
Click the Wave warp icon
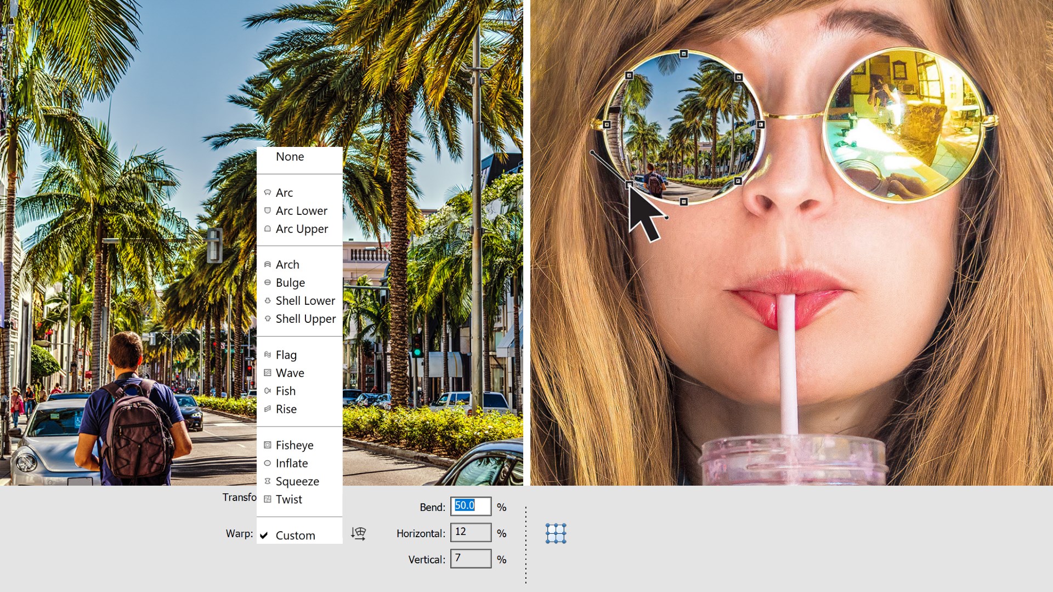coord(268,373)
